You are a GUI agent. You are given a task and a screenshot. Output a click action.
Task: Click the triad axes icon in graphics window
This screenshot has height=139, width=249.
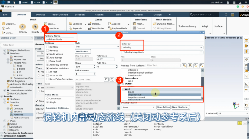pyautogui.click(x=236, y=106)
